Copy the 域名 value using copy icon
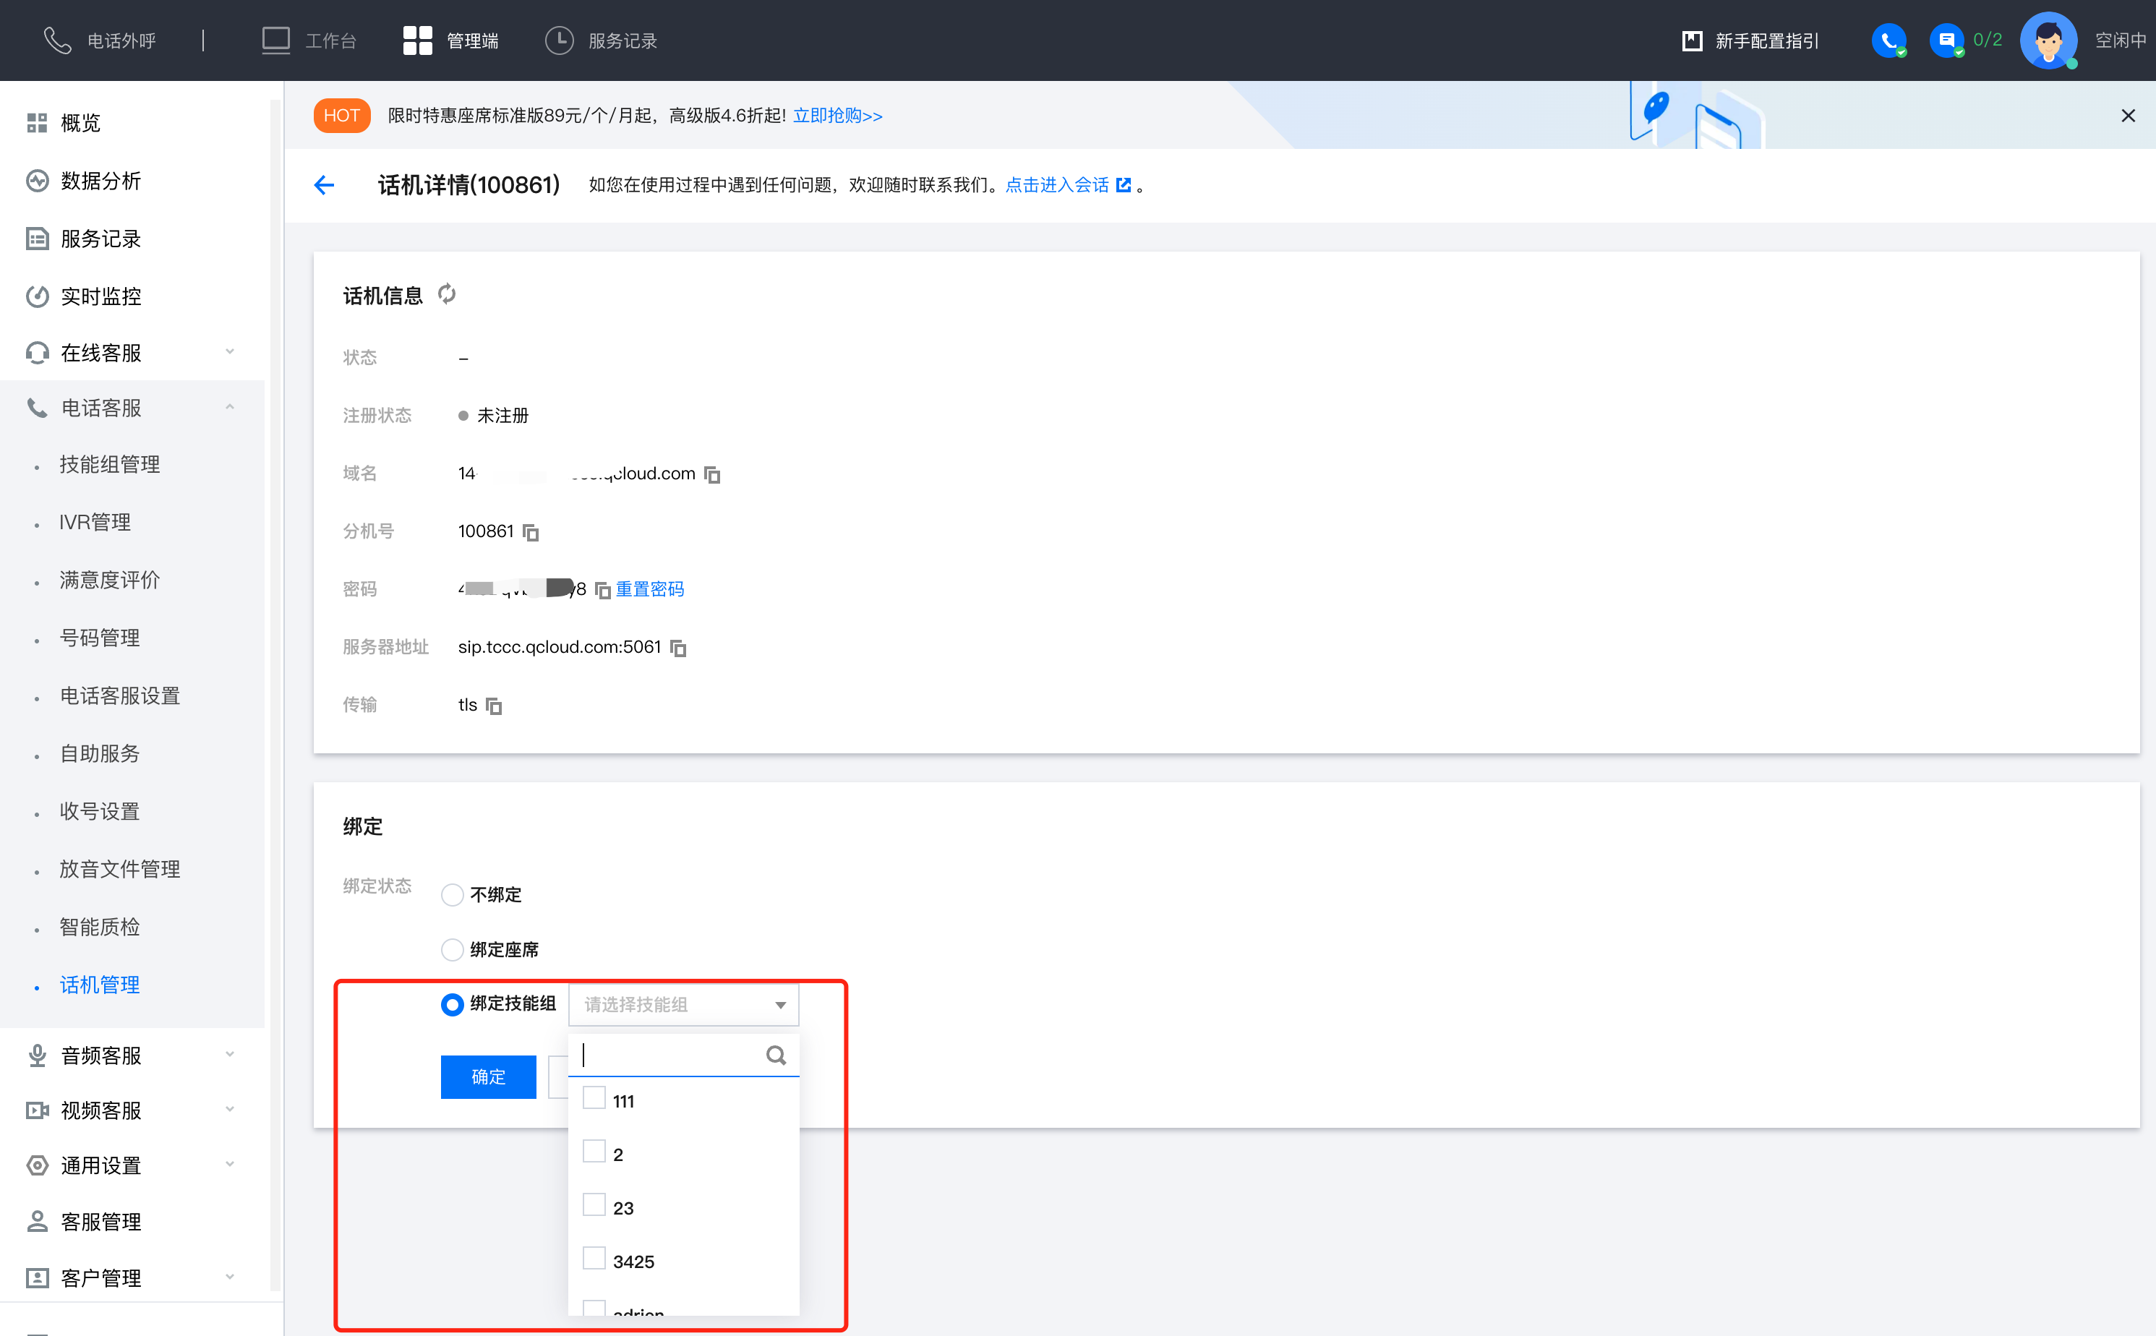This screenshot has height=1336, width=2156. pos(712,474)
